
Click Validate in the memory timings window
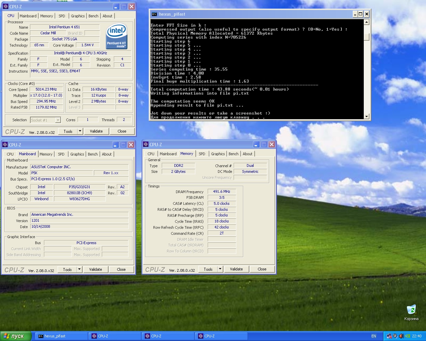(x=236, y=269)
